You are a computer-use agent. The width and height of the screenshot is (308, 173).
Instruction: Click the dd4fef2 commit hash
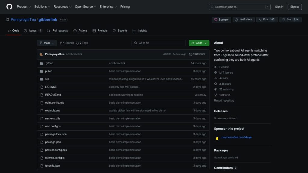coord(167,54)
